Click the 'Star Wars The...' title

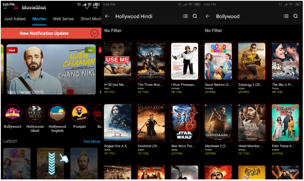183,146
